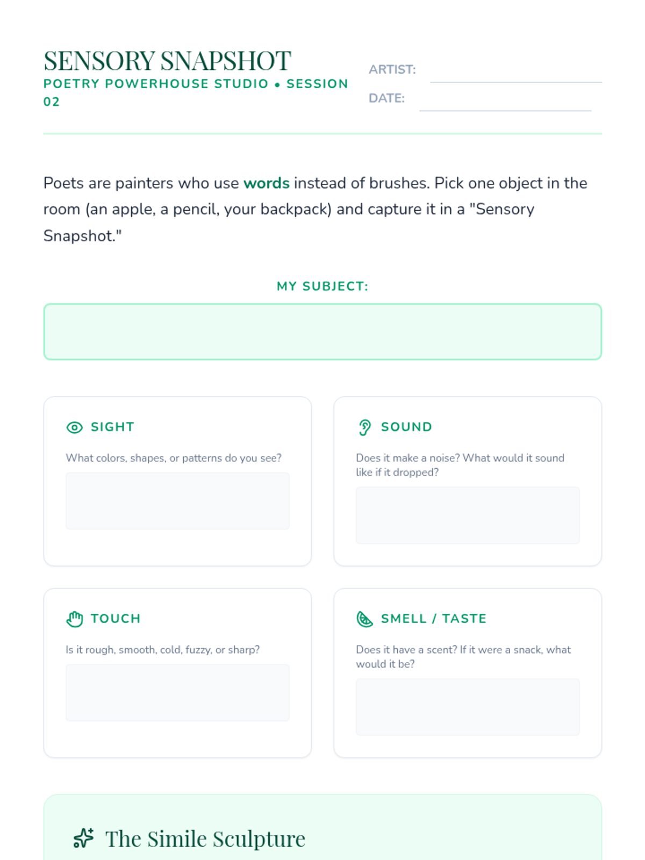Click the TOUCH card heading
The width and height of the screenshot is (645, 860).
click(116, 619)
